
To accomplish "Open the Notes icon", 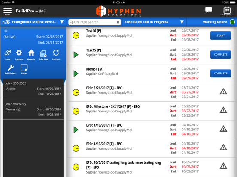I will point(24,69).
